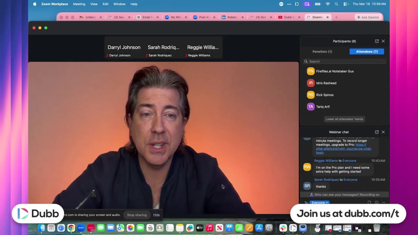This screenshot has width=418, height=235.
Task: Select Reggie Williams panelist video tile
Action: [x=203, y=48]
